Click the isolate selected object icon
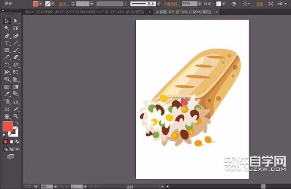Image resolution: width=291 pixels, height=189 pixels. pos(270,4)
